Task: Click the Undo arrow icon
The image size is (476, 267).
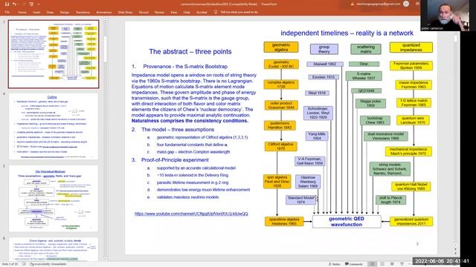Action: tap(14, 4)
